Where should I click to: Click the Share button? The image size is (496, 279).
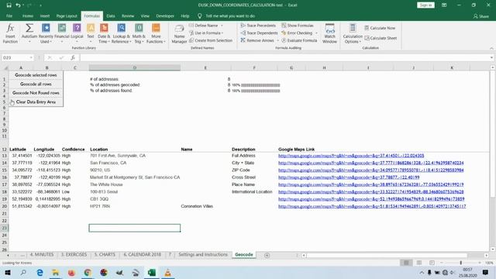(480, 16)
